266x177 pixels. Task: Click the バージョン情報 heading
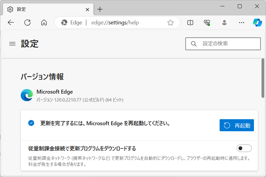(42, 77)
